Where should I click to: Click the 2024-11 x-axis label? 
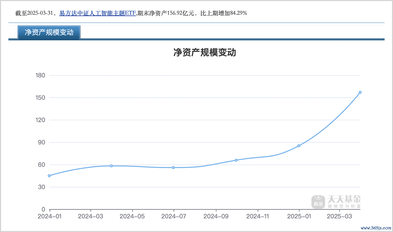(x=258, y=216)
